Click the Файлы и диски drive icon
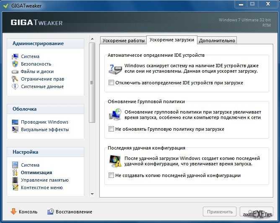This screenshot has width=280, height=223. pos(15,71)
